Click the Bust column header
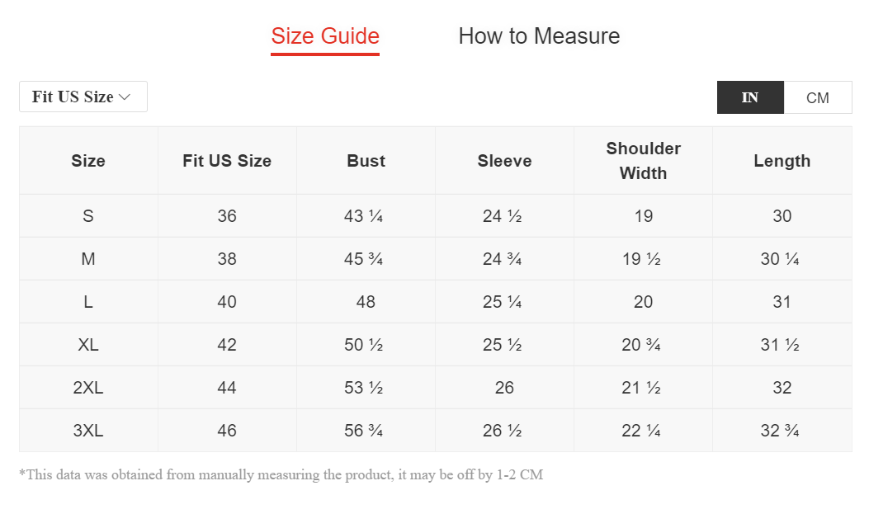869x514 pixels. tap(366, 161)
